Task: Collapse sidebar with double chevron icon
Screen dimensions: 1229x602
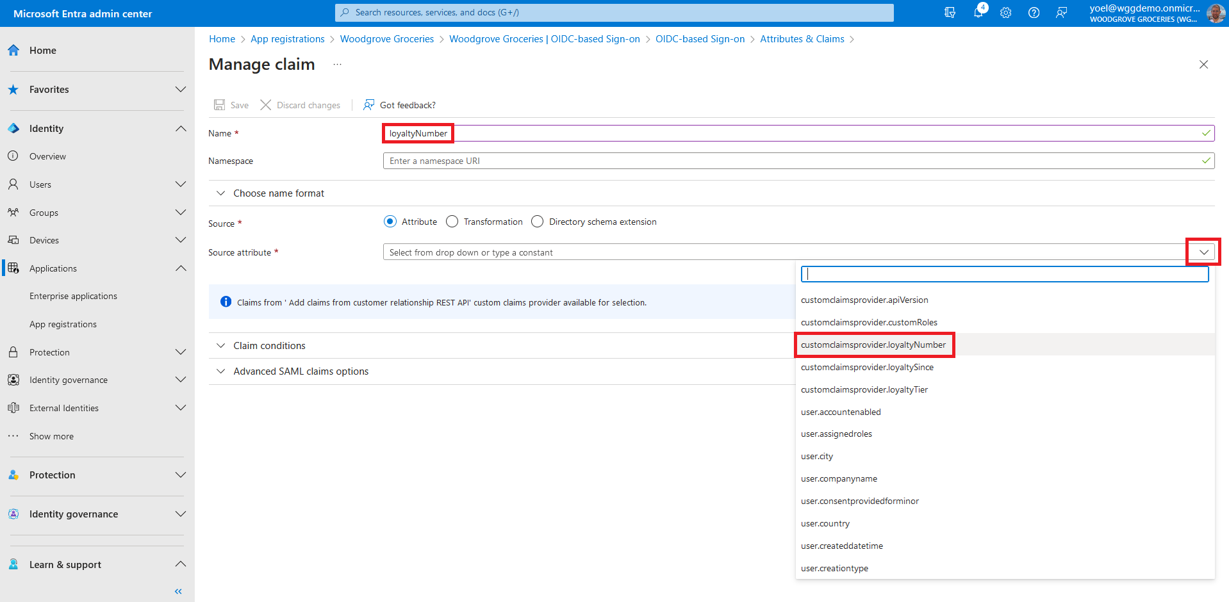Action: point(178,591)
